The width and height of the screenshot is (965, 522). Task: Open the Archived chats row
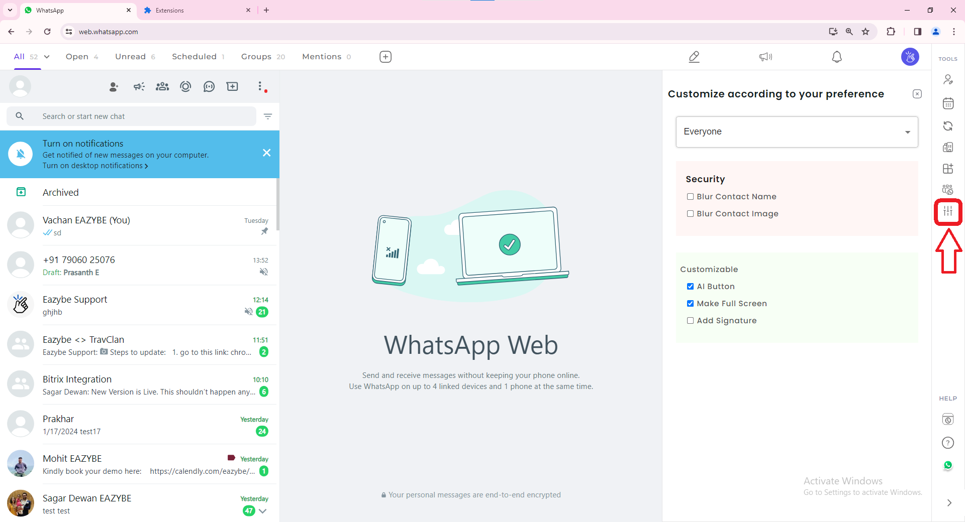click(x=138, y=192)
